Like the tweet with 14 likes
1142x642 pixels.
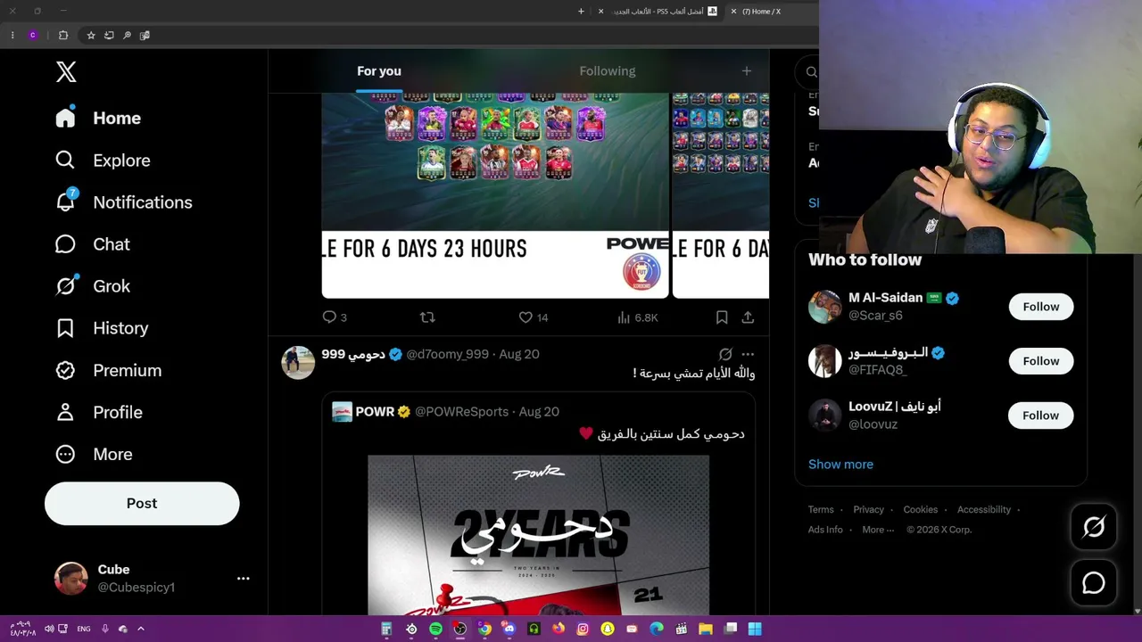click(x=534, y=317)
